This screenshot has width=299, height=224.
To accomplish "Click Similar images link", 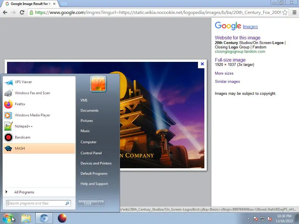I will [227, 82].
